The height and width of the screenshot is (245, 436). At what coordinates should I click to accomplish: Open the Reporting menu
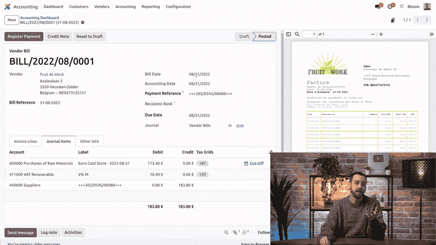tap(151, 7)
